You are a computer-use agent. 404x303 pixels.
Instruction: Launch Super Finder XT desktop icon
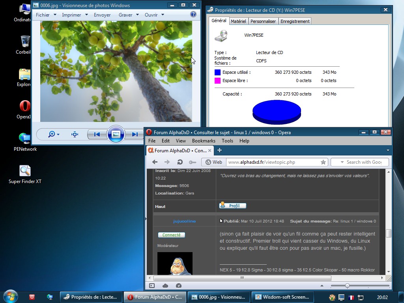(25, 174)
